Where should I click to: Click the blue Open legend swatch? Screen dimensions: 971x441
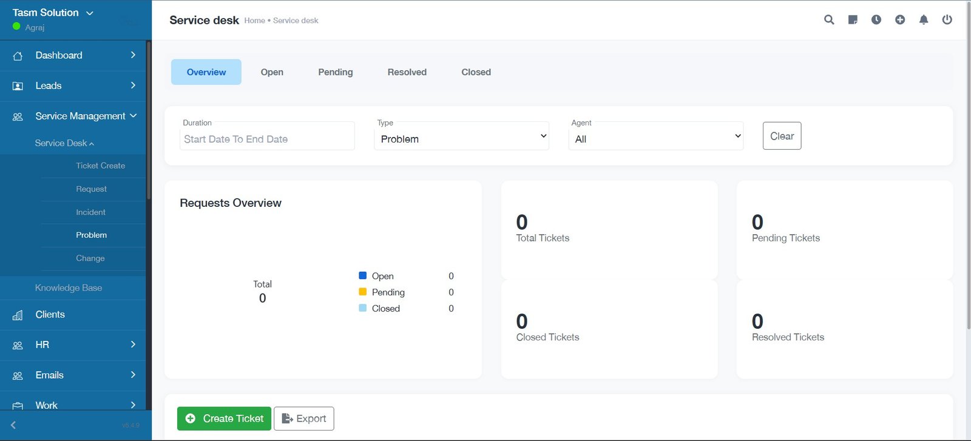click(363, 275)
